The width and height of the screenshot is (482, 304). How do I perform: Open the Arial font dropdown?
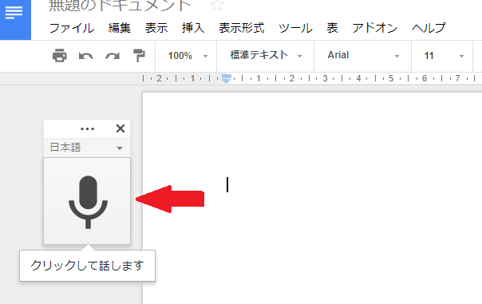(363, 56)
